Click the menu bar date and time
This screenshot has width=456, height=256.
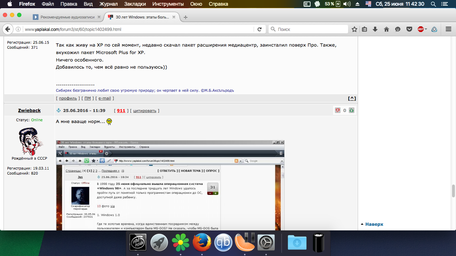click(x=400, y=4)
